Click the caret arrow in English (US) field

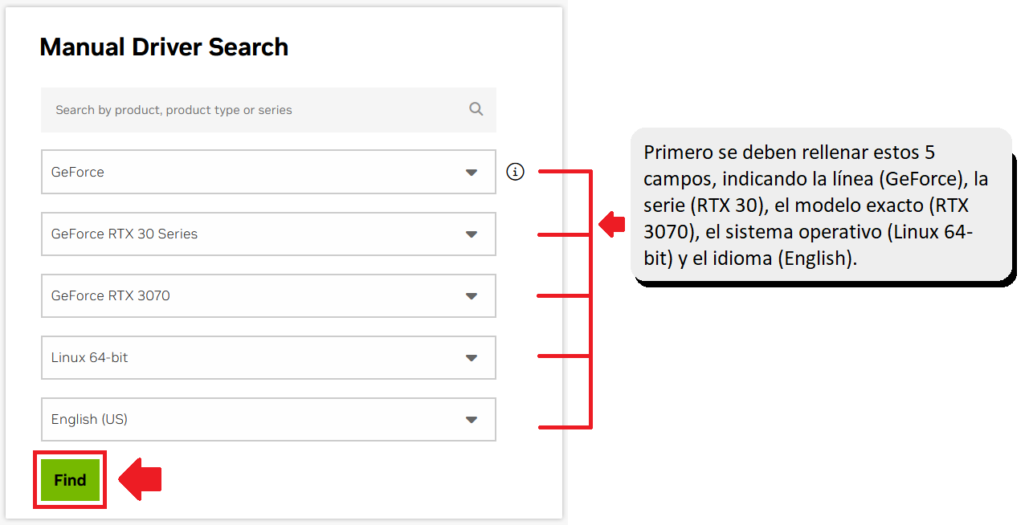click(x=472, y=420)
